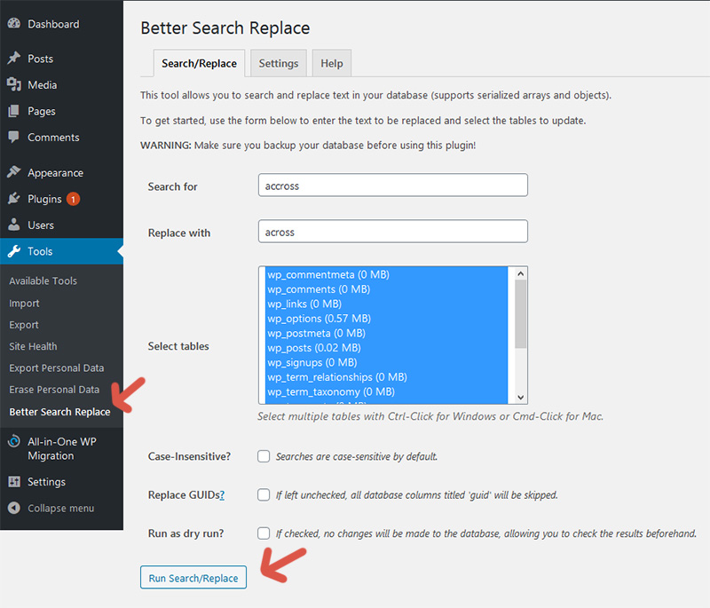Open All-in-One WP Migration menu

[x=61, y=448]
